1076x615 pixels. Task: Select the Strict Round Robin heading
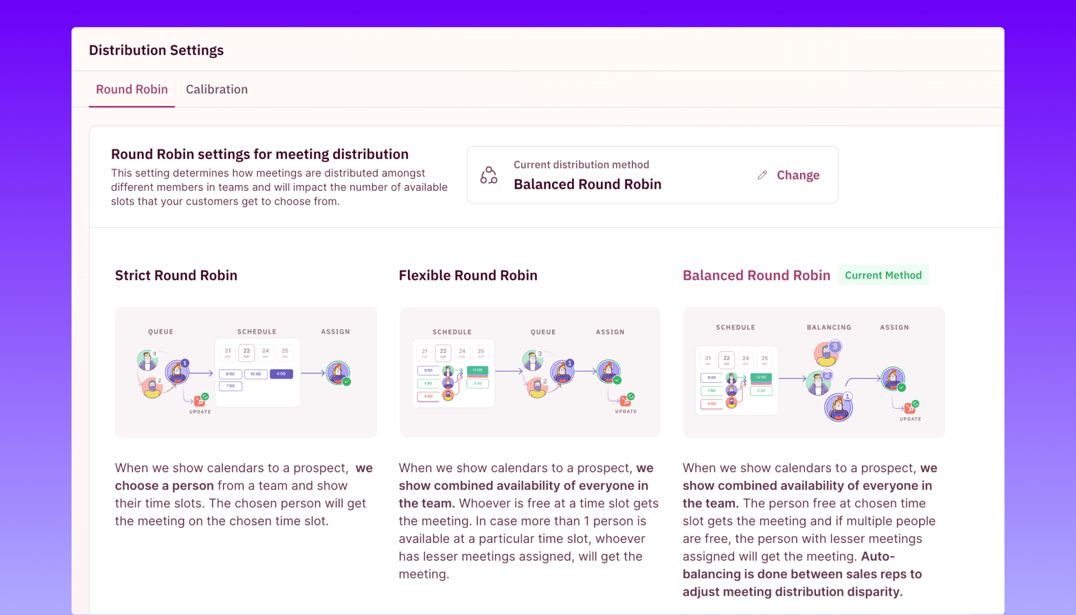[176, 275]
